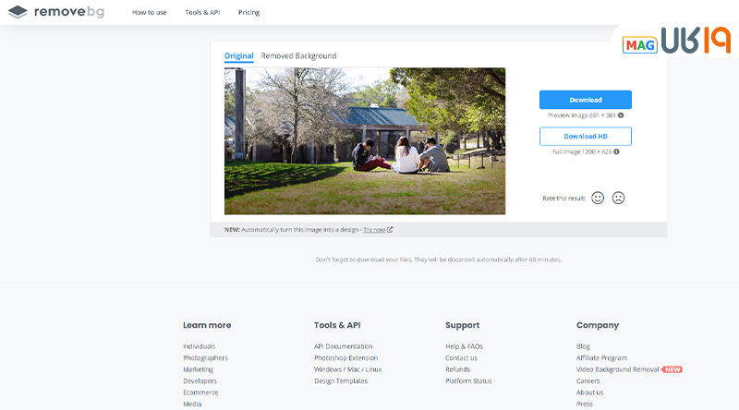Click NEW badge next to Video Background Removal
The width and height of the screenshot is (739, 410).
672,369
